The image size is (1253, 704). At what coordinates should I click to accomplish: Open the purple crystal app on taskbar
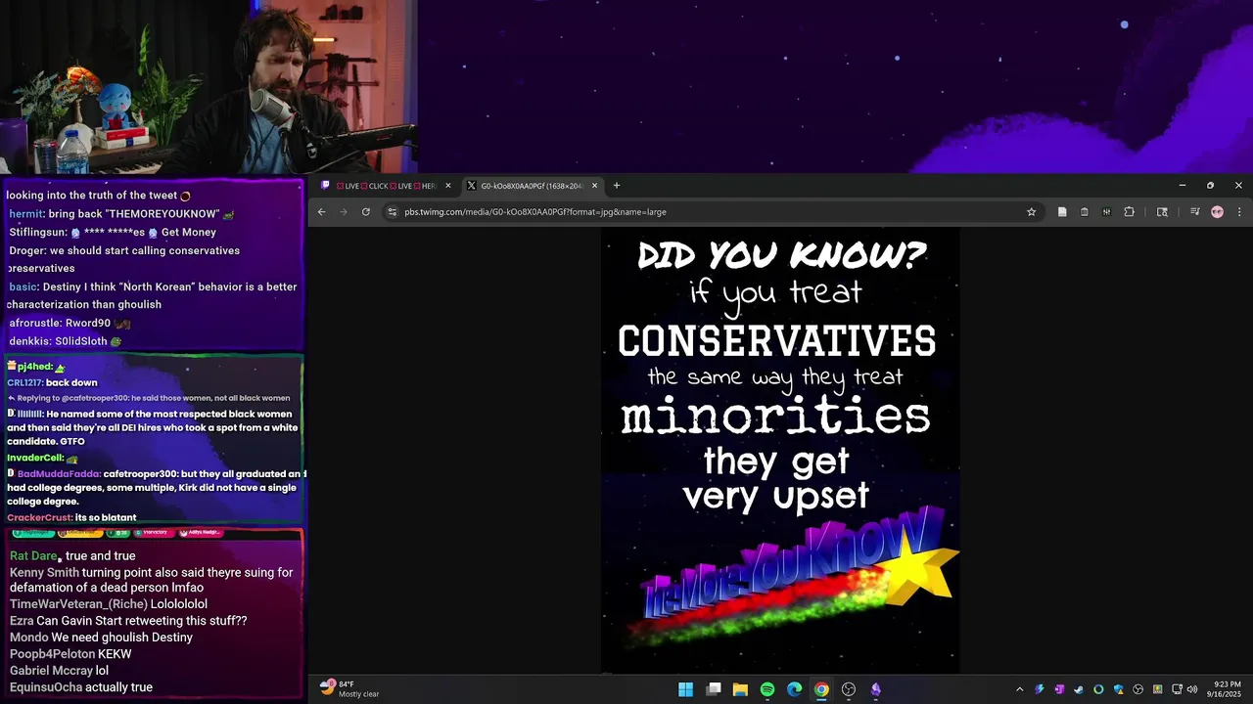point(876,689)
